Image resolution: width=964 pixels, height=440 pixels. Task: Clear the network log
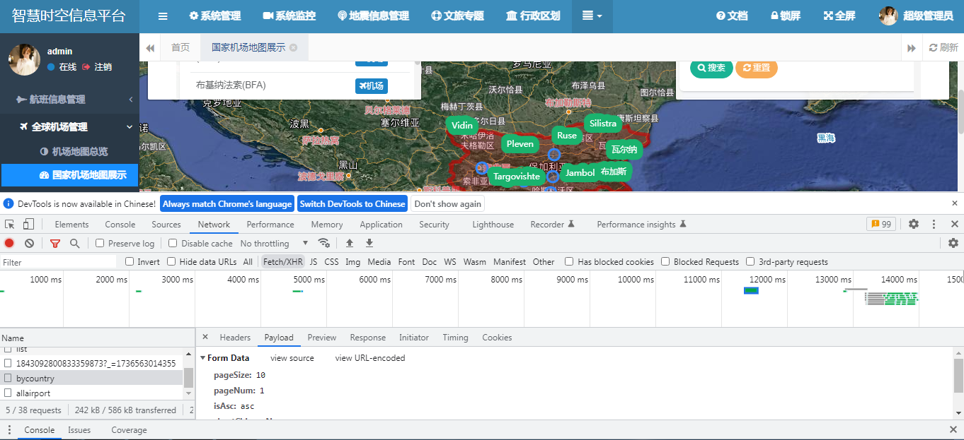pos(29,243)
